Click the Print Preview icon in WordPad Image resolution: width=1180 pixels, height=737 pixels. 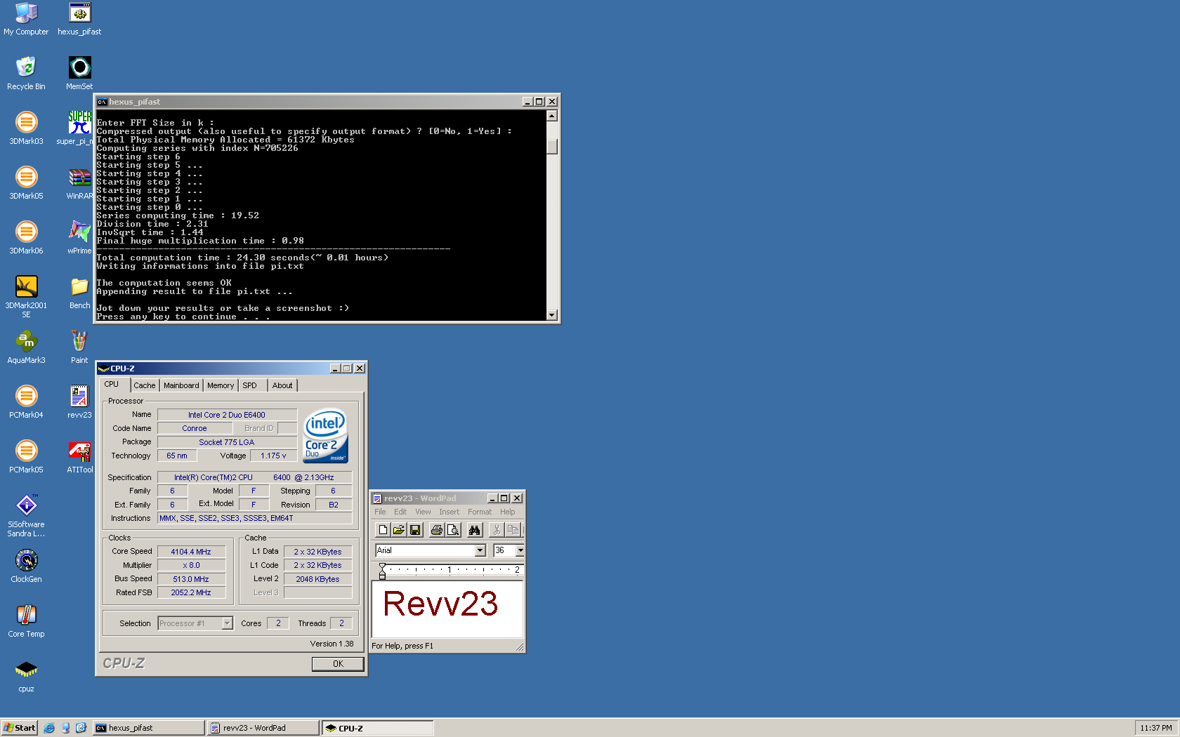(453, 530)
